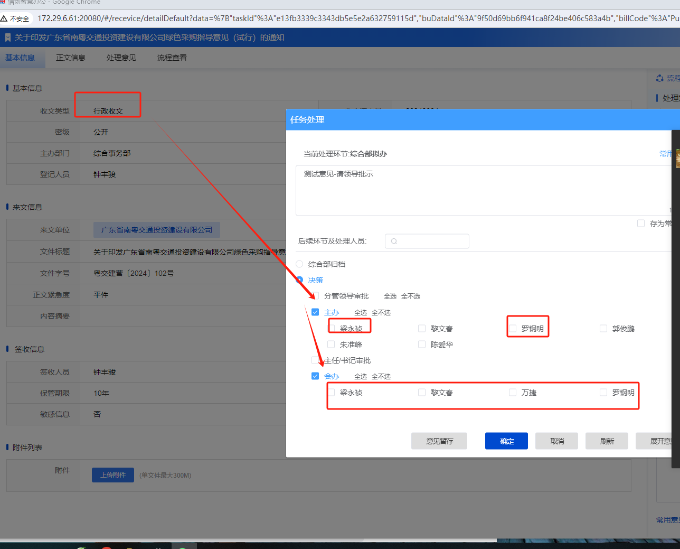Click 全选 next to 分管领导审批
The width and height of the screenshot is (680, 549).
point(390,296)
